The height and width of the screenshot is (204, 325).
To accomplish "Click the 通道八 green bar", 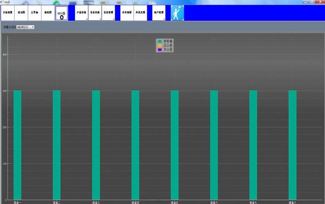I will coord(292,145).
